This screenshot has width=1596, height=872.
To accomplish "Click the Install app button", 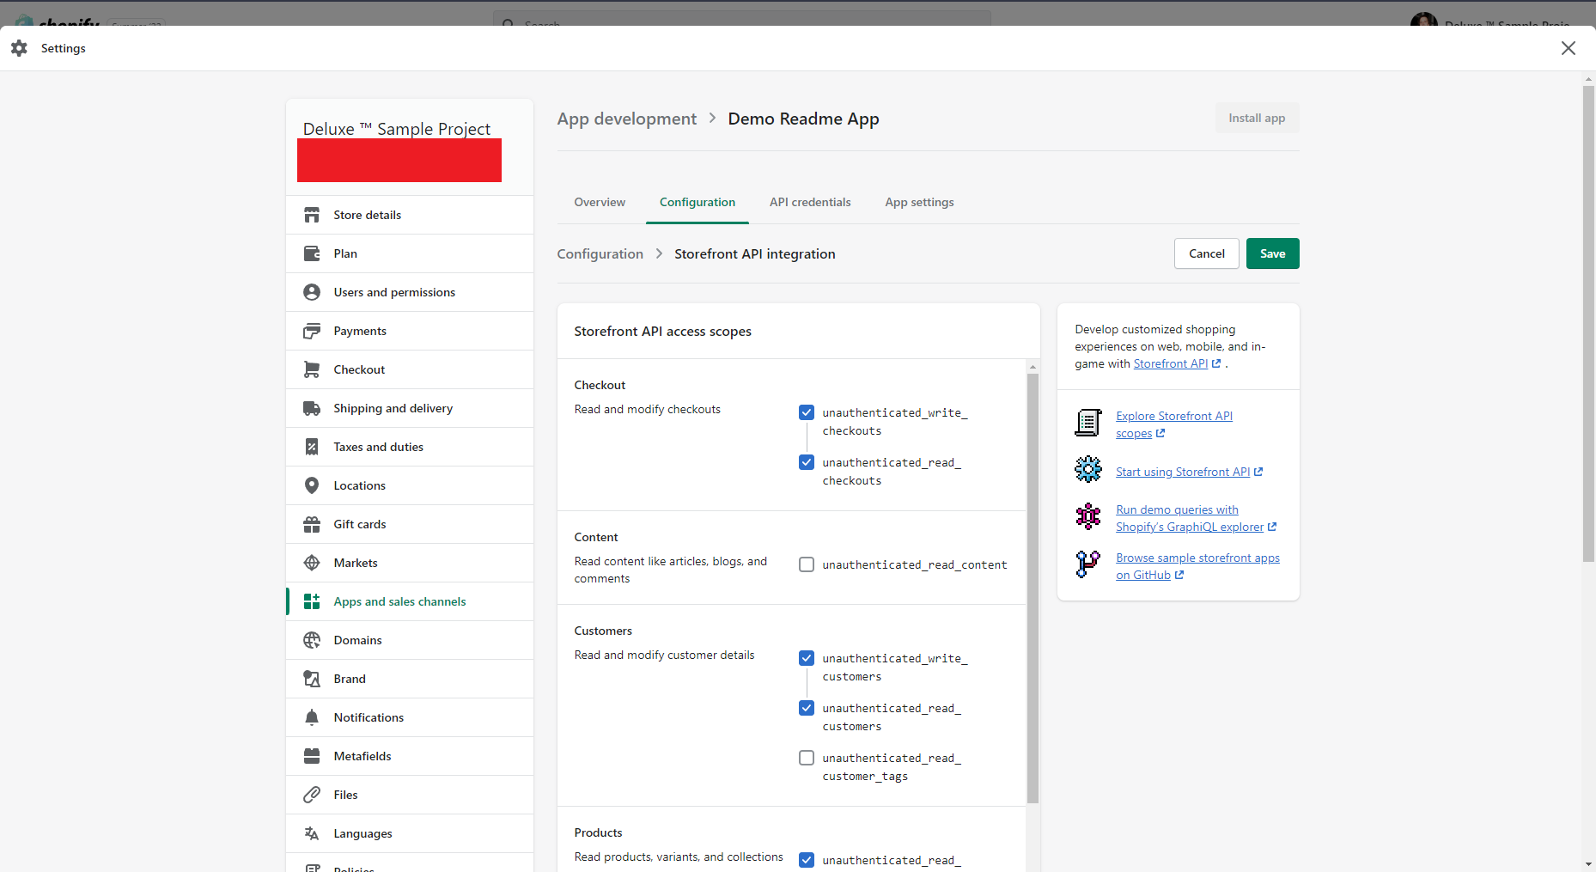I will 1257,118.
